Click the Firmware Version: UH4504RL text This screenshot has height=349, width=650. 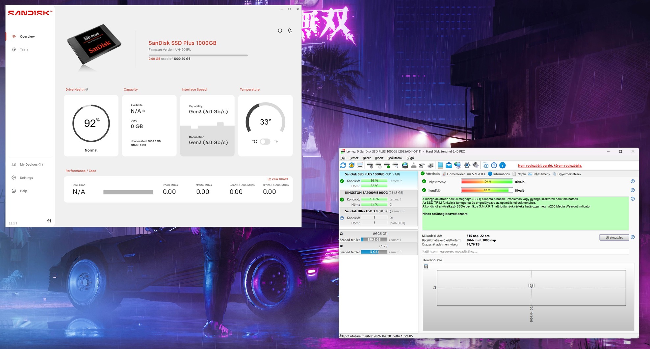click(x=170, y=50)
